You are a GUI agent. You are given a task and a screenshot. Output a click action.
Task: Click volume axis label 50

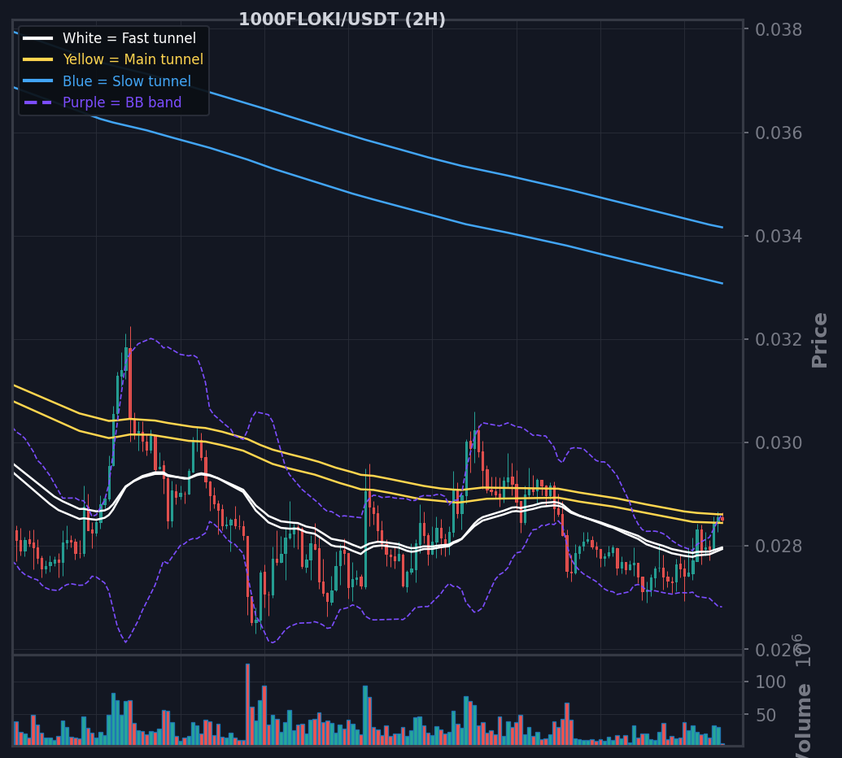pyautogui.click(x=766, y=715)
